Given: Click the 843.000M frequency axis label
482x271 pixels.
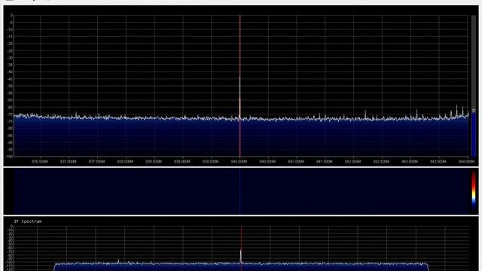Looking at the screenshot, I should (410, 162).
